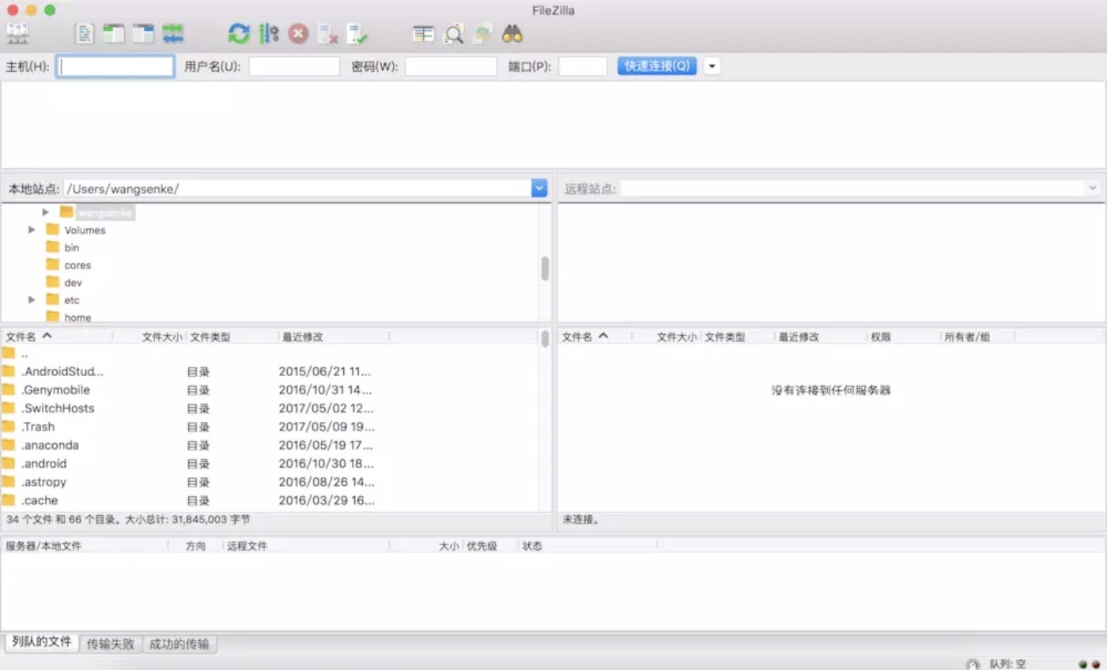Image resolution: width=1107 pixels, height=670 pixels.
Task: Toggle the local directory tree display
Action: click(114, 34)
